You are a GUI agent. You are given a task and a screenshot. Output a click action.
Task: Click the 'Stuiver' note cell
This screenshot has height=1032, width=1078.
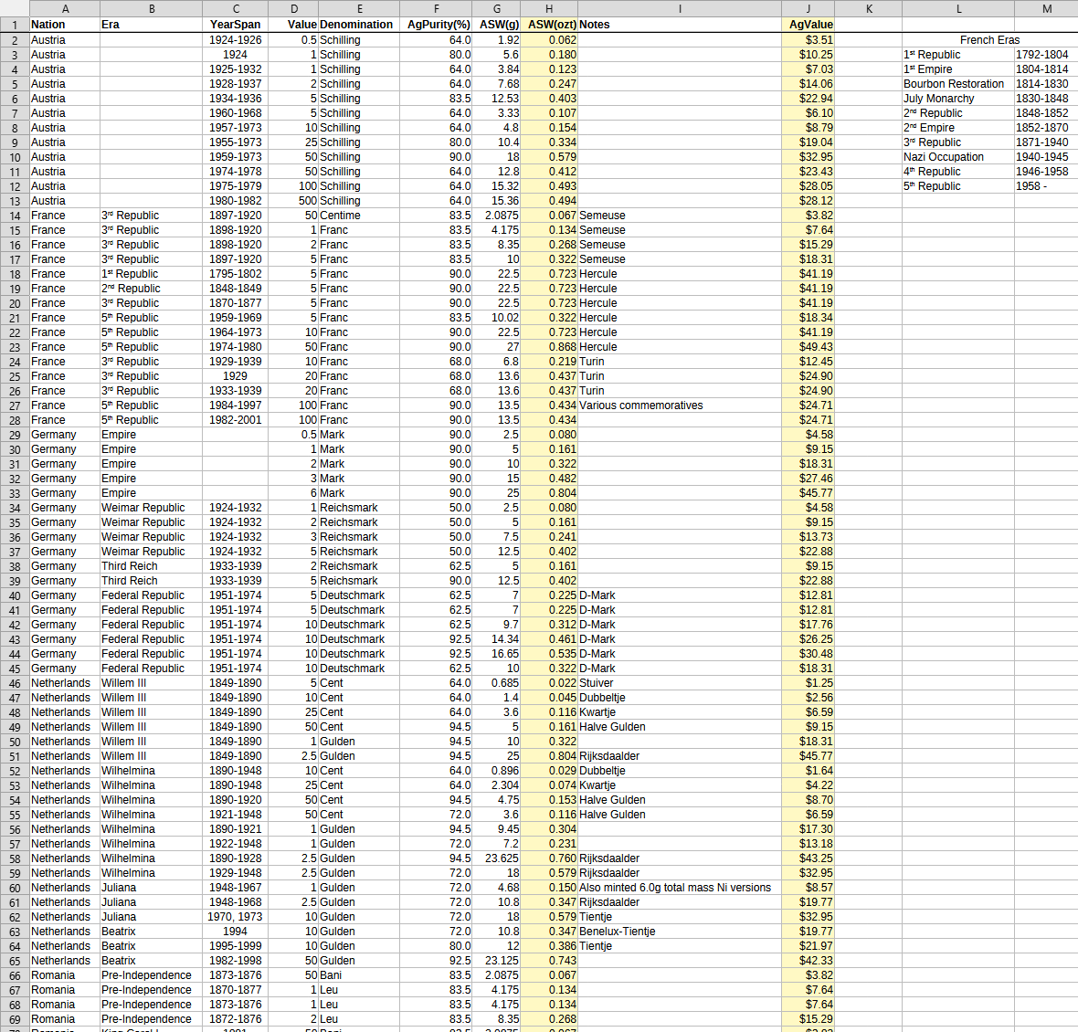(680, 683)
